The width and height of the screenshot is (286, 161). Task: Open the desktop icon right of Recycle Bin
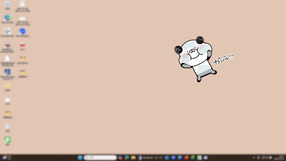click(x=22, y=4)
